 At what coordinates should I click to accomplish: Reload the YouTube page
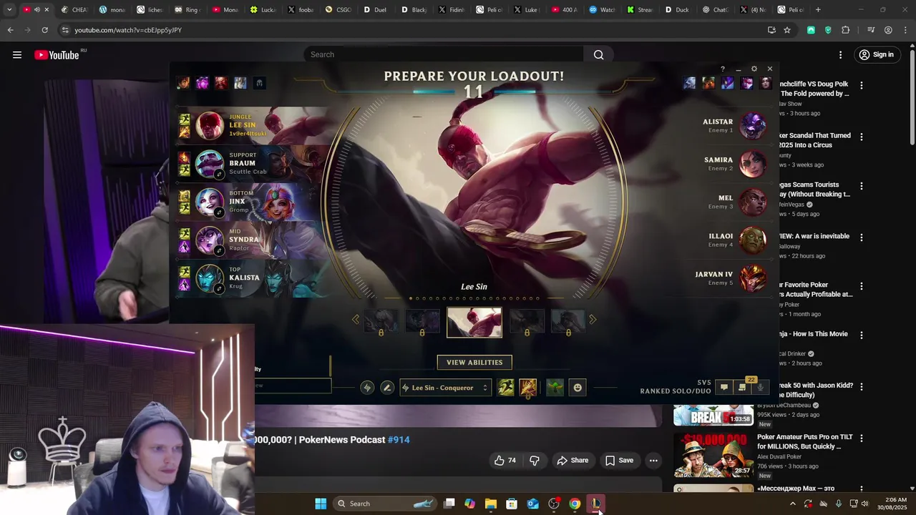(44, 30)
